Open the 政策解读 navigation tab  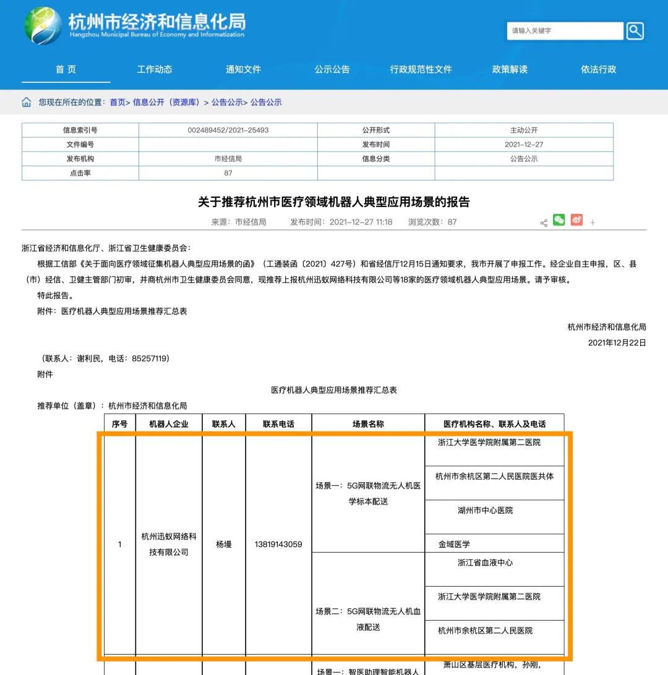(x=510, y=69)
